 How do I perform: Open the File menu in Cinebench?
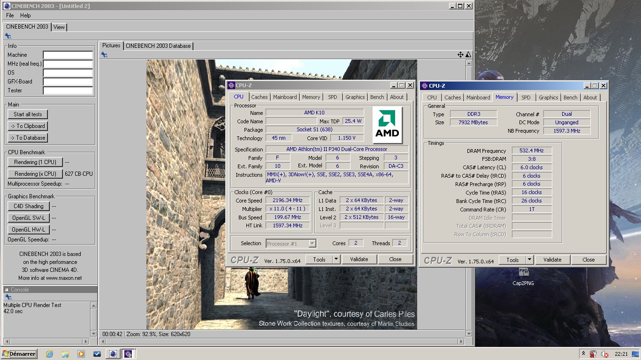[x=10, y=15]
